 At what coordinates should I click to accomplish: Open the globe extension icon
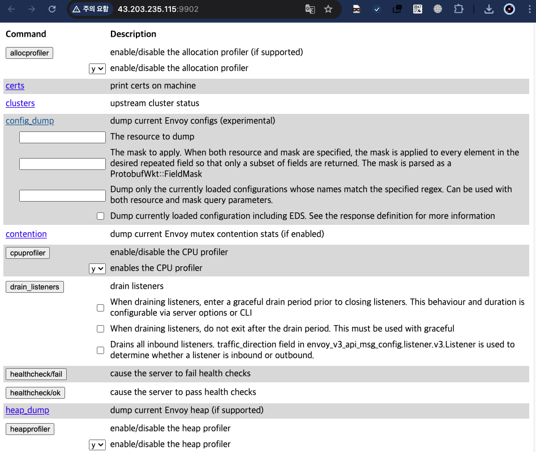coord(438,9)
